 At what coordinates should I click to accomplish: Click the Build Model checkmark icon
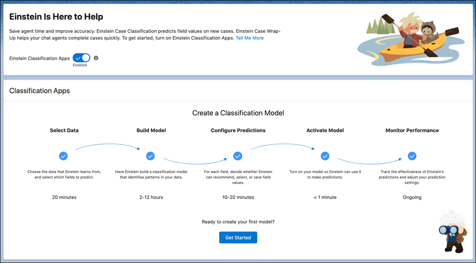click(151, 156)
